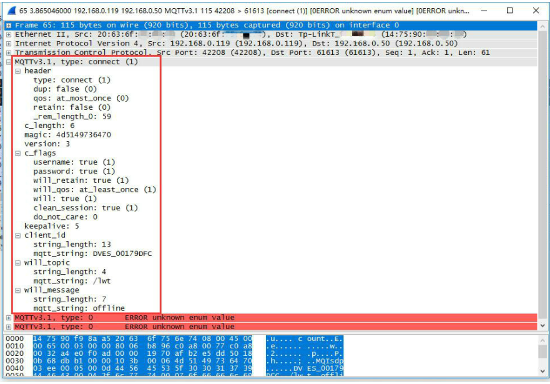The image size is (550, 384).
Task: Select the magic: 4d5149736470 field
Action: [67, 135]
